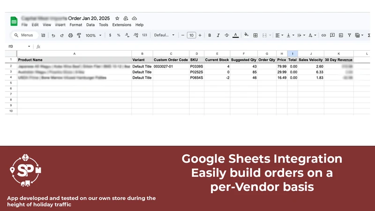This screenshot has width=375, height=211.
Task: Click the Custom Order Code header cell
Action: pyautogui.click(x=171, y=60)
